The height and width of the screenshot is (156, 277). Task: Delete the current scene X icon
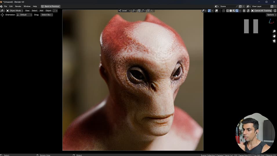(x=243, y=6)
